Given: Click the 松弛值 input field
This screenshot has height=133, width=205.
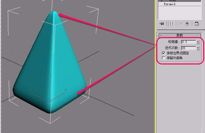Looking at the screenshot, I should pos(189,42).
